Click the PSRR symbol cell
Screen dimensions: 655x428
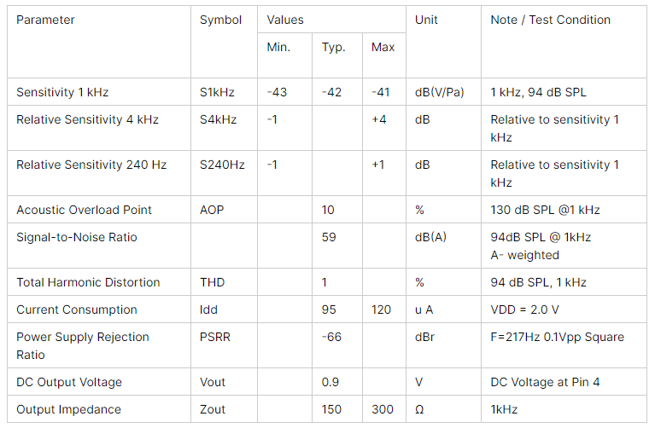[215, 337]
